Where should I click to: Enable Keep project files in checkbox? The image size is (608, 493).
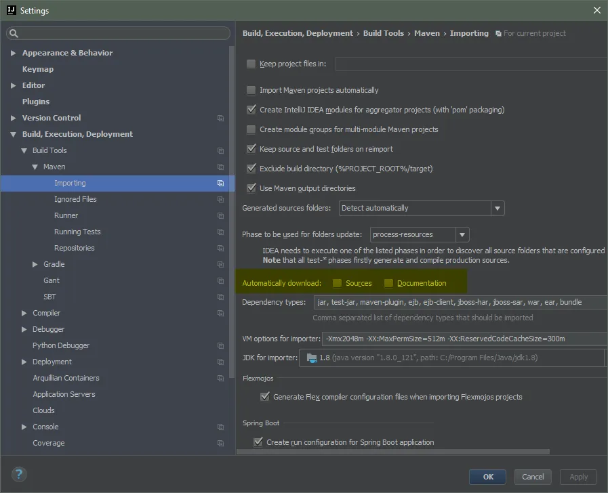(x=251, y=64)
